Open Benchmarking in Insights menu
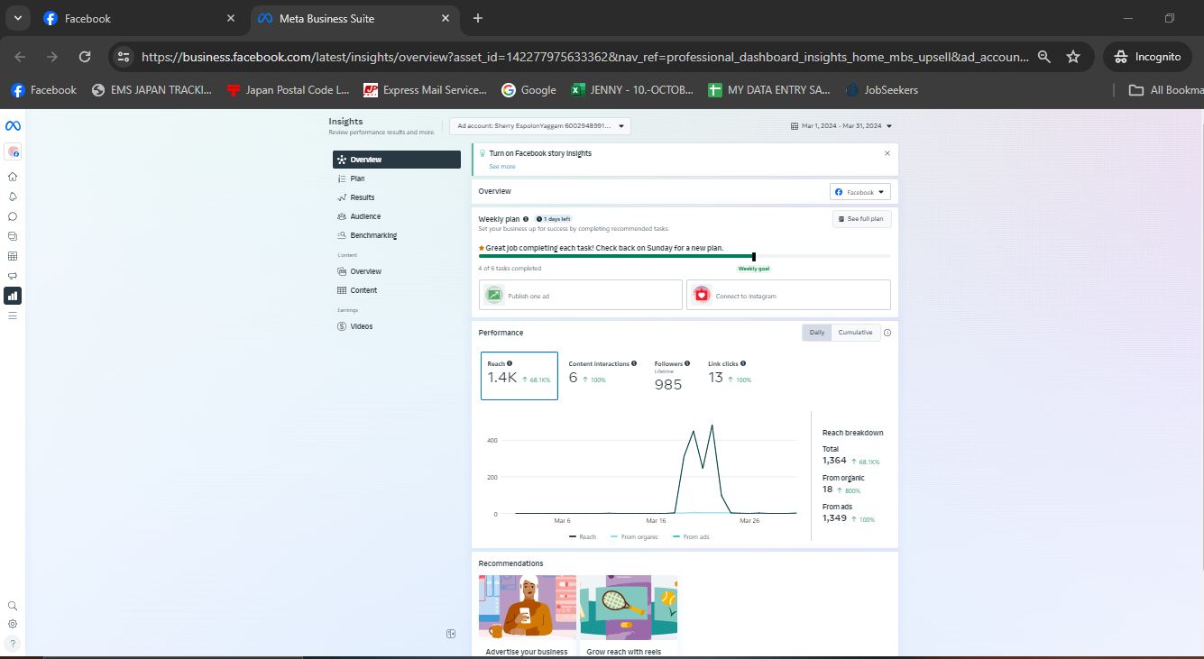 point(372,235)
